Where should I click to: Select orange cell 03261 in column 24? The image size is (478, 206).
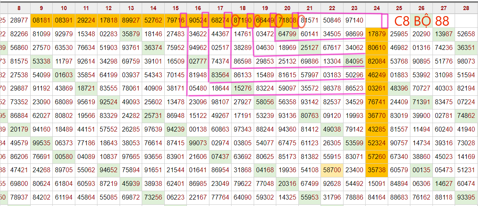point(377,89)
